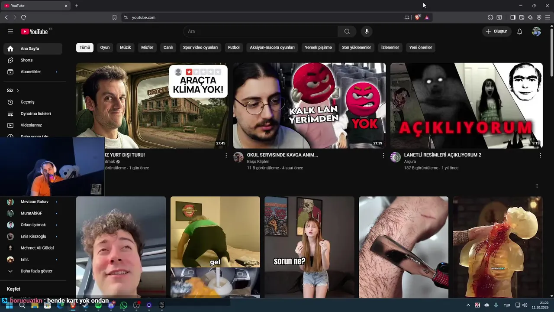Open Mevtcan Bahav channel

click(x=33, y=201)
